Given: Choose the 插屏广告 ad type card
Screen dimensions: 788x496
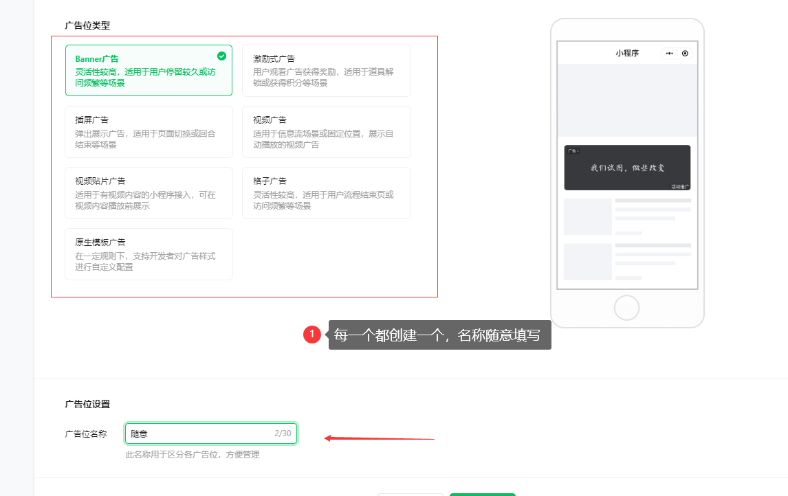Looking at the screenshot, I should coord(149,131).
